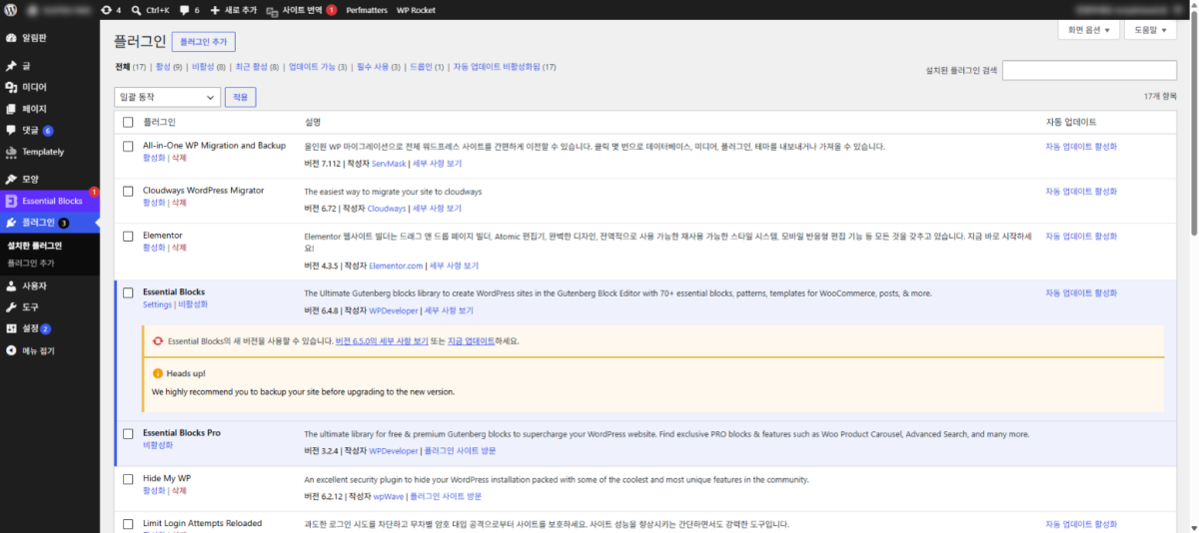Click 삭제 under Elementor

point(179,248)
